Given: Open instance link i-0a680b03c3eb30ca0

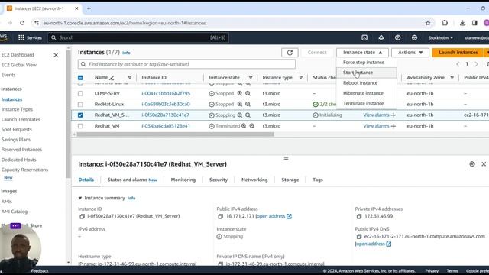Looking at the screenshot, I should (166, 104).
